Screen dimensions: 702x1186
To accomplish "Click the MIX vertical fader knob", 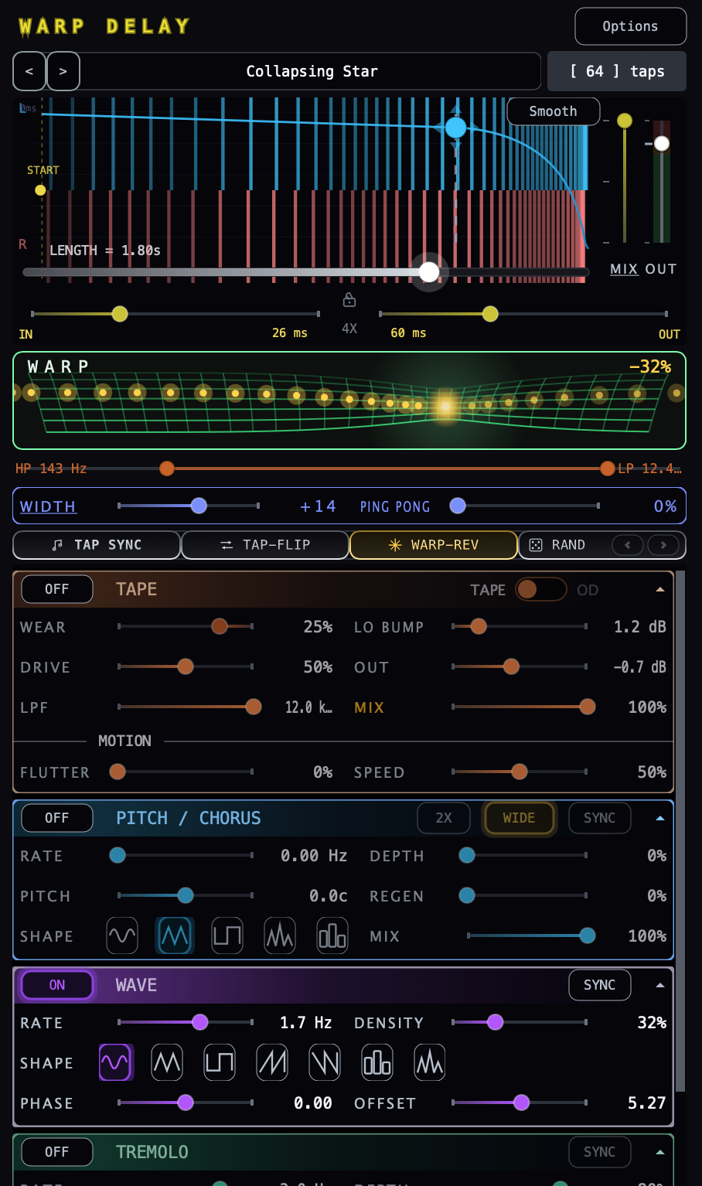I will click(x=625, y=121).
